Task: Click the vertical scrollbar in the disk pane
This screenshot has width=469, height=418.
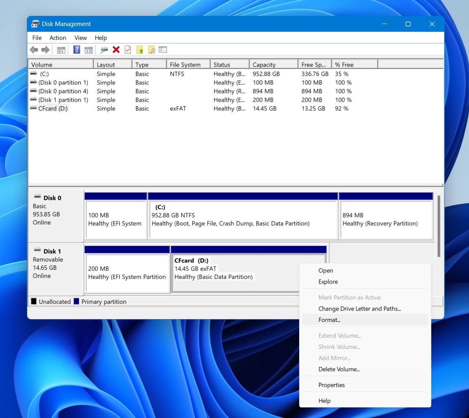Action: (439, 226)
